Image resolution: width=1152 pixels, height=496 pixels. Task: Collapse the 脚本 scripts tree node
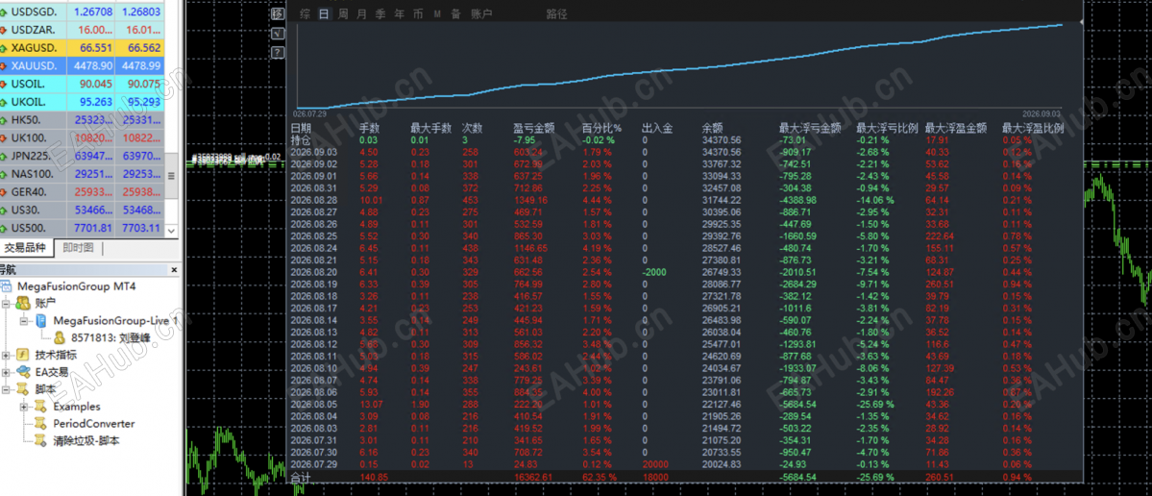pos(7,389)
